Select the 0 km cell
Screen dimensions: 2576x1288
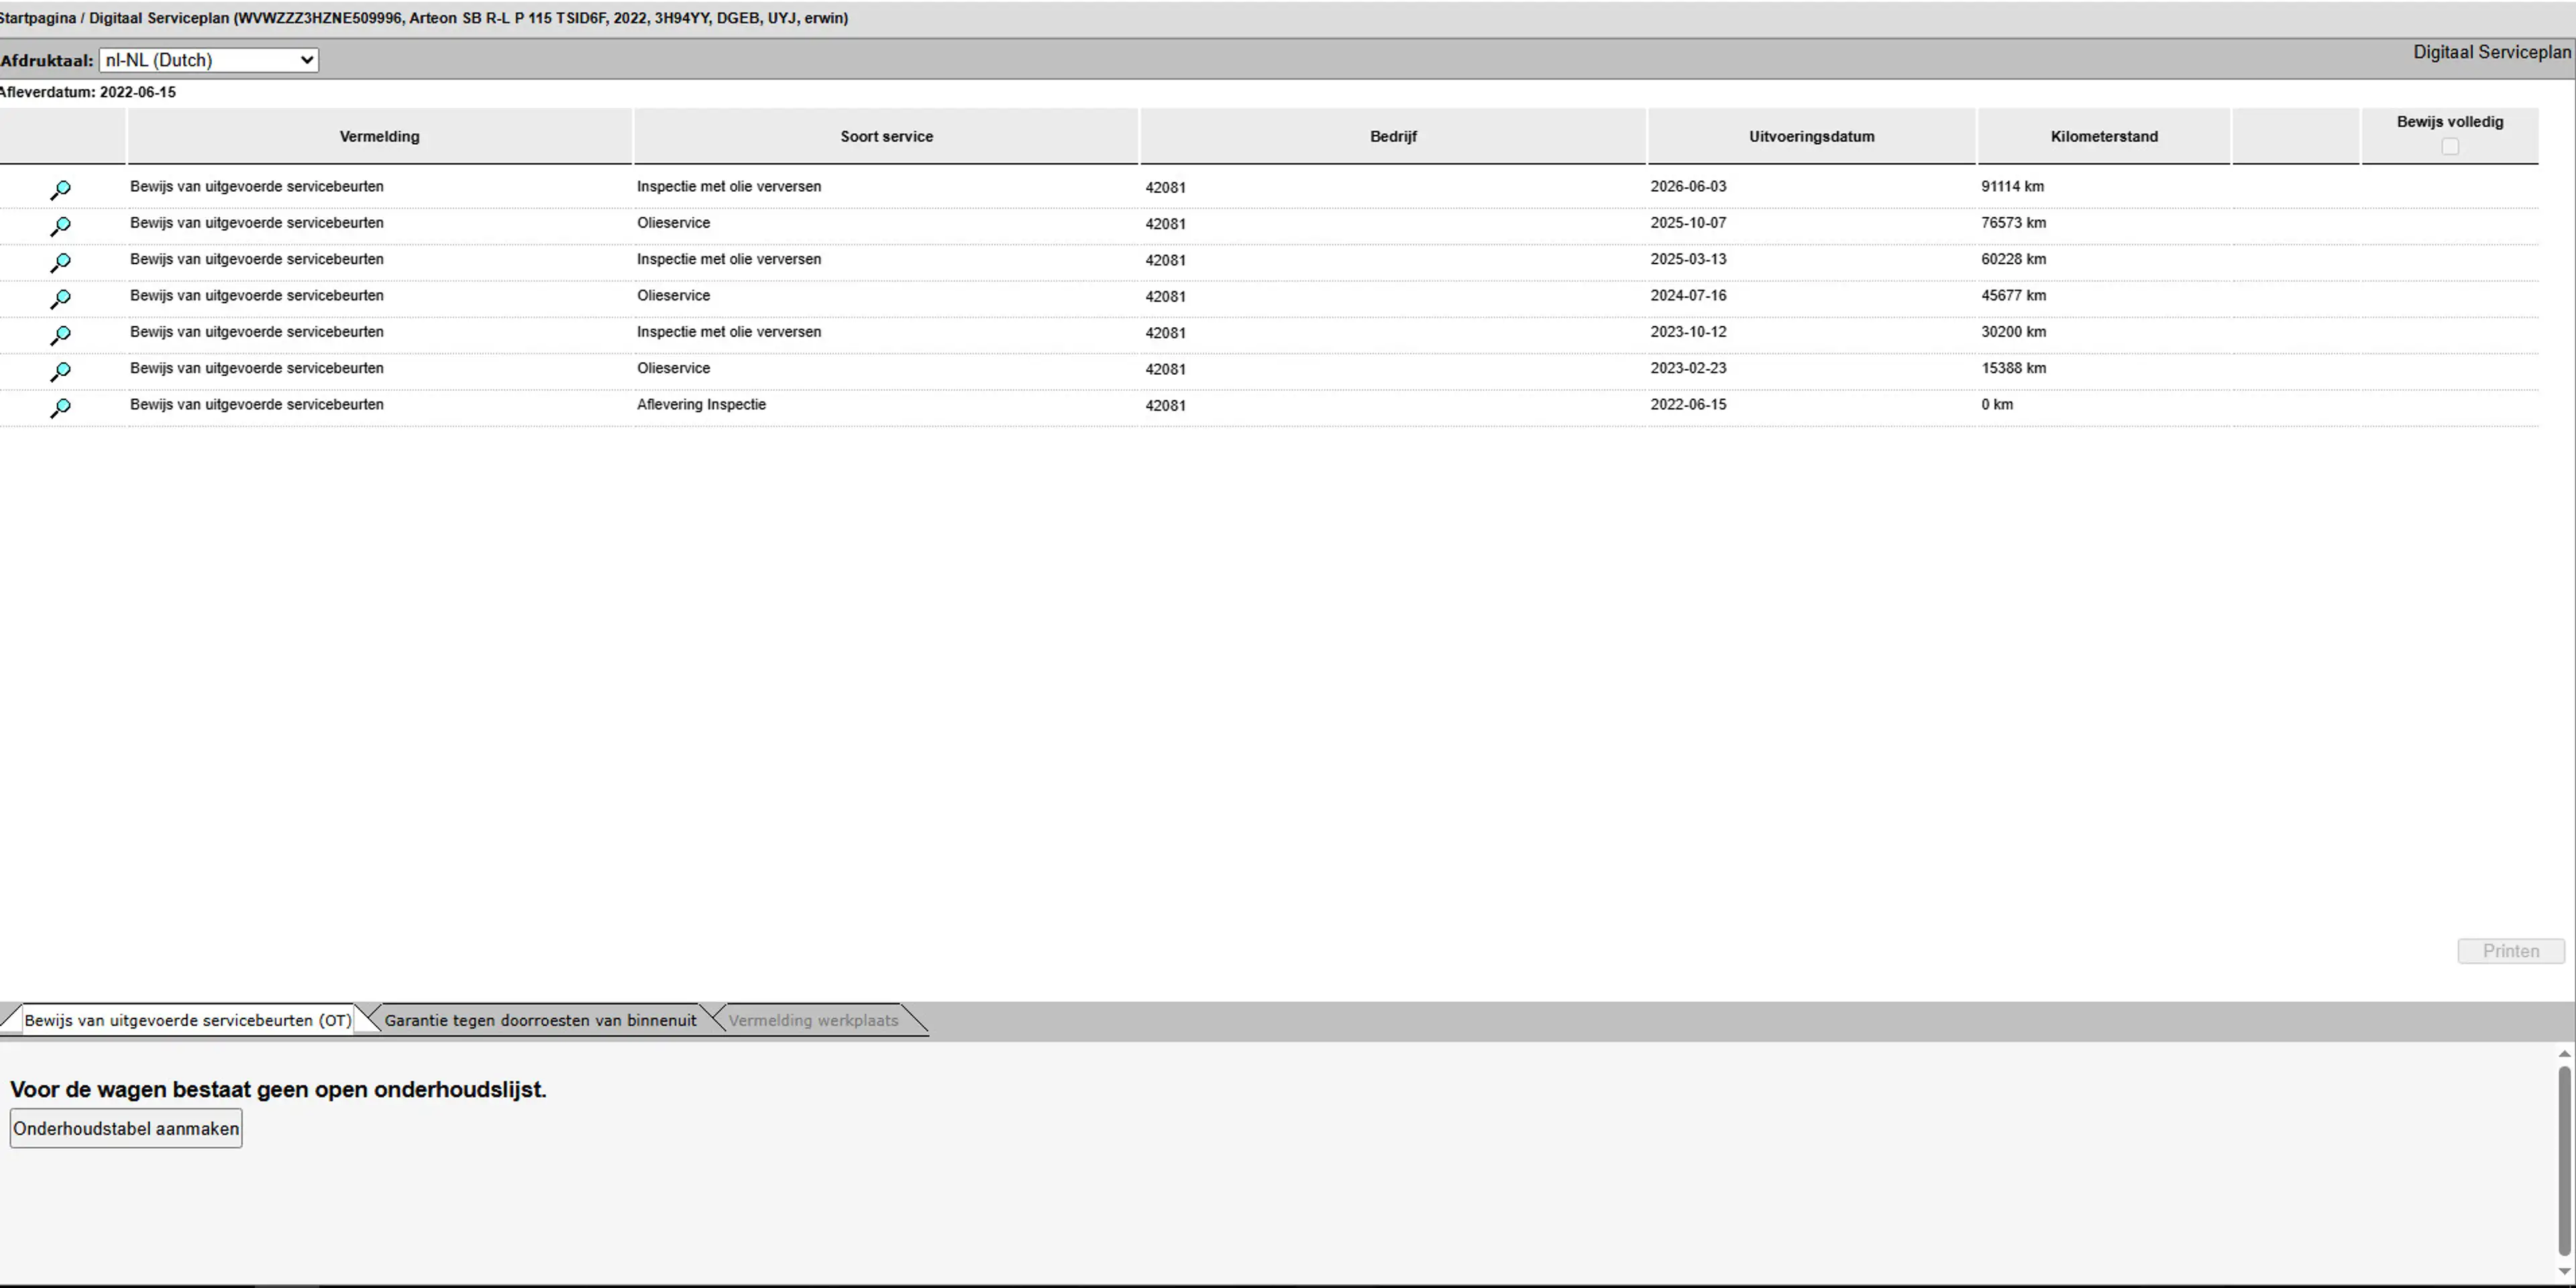pos(1997,405)
